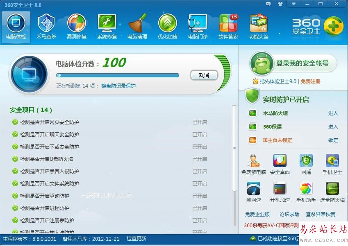Switch to 漏洞修复 vulnerability repair

coord(77,27)
